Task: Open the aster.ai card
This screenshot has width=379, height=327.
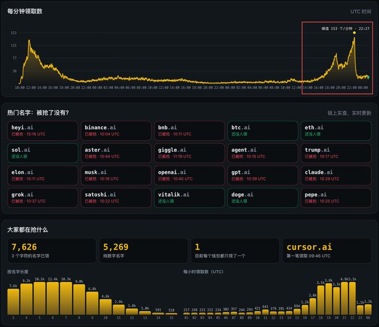Action: [116, 153]
